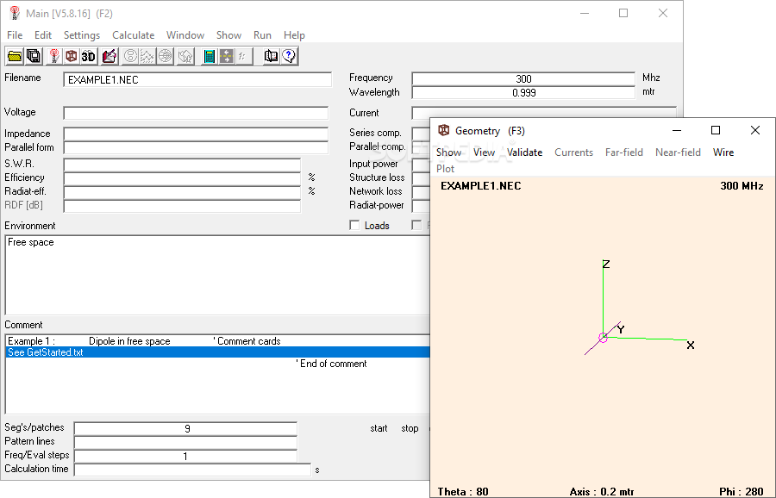Open the Help menu
This screenshot has width=776, height=498.
click(294, 35)
